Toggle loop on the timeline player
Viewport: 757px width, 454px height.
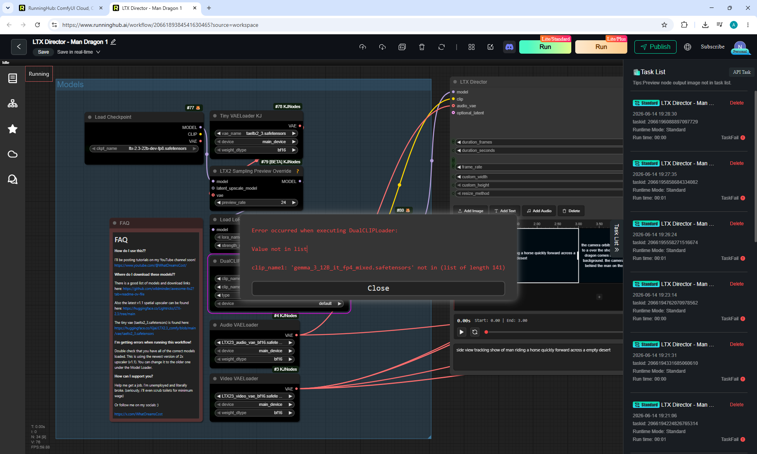pos(475,332)
